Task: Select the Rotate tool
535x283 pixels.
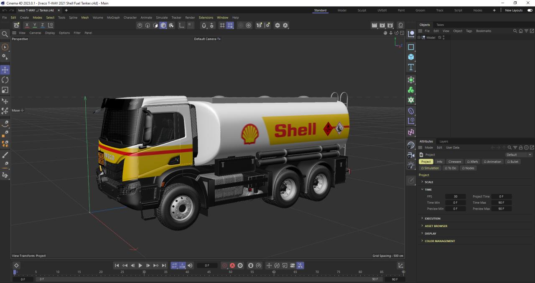Action: coord(5,80)
